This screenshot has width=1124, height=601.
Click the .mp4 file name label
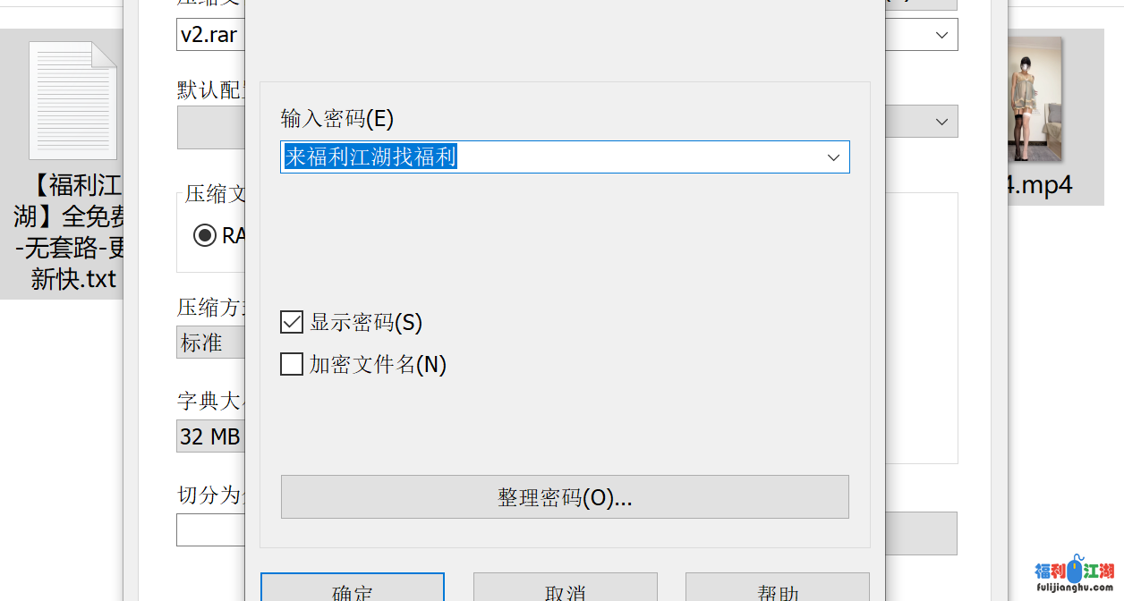pos(1043,184)
